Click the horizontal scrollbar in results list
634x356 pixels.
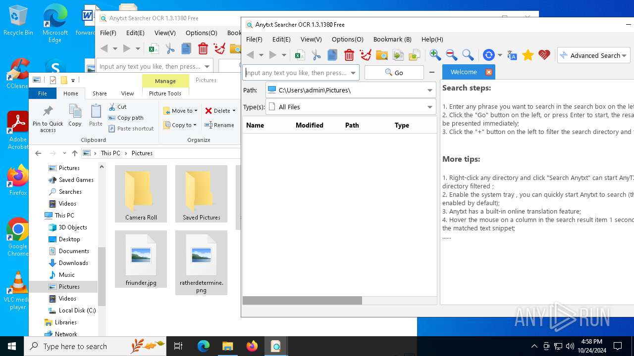(x=302, y=301)
